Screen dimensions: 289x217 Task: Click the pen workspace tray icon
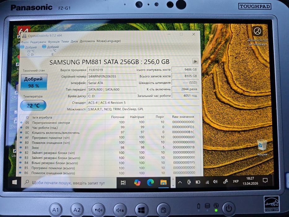tap(225, 182)
